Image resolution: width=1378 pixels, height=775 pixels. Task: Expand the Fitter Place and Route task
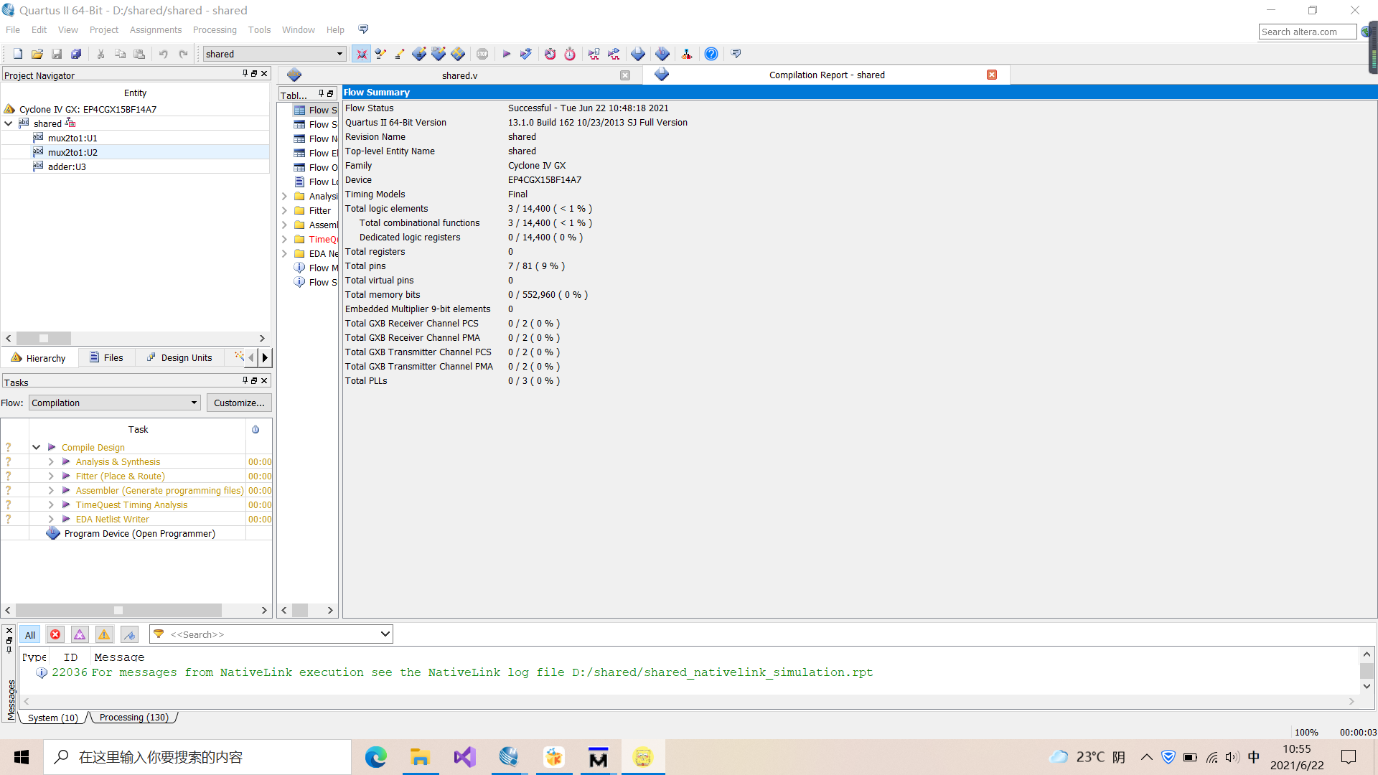pyautogui.click(x=50, y=476)
